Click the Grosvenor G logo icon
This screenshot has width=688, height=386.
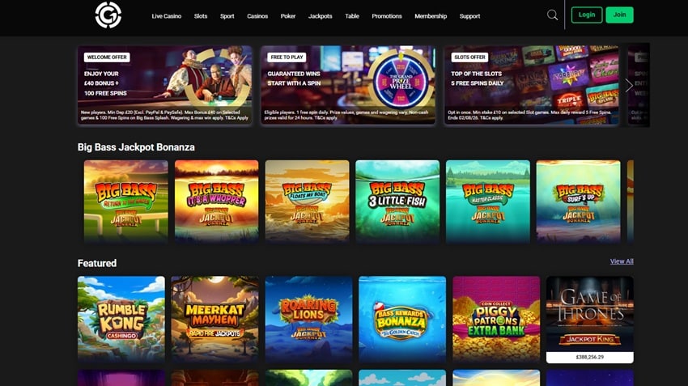[108, 15]
